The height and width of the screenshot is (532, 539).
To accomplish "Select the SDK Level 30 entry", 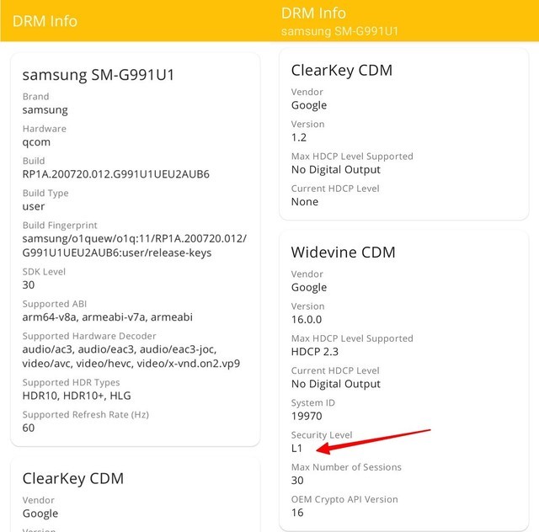I will 29,285.
